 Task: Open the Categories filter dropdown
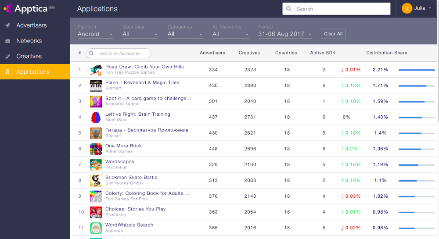[185, 34]
